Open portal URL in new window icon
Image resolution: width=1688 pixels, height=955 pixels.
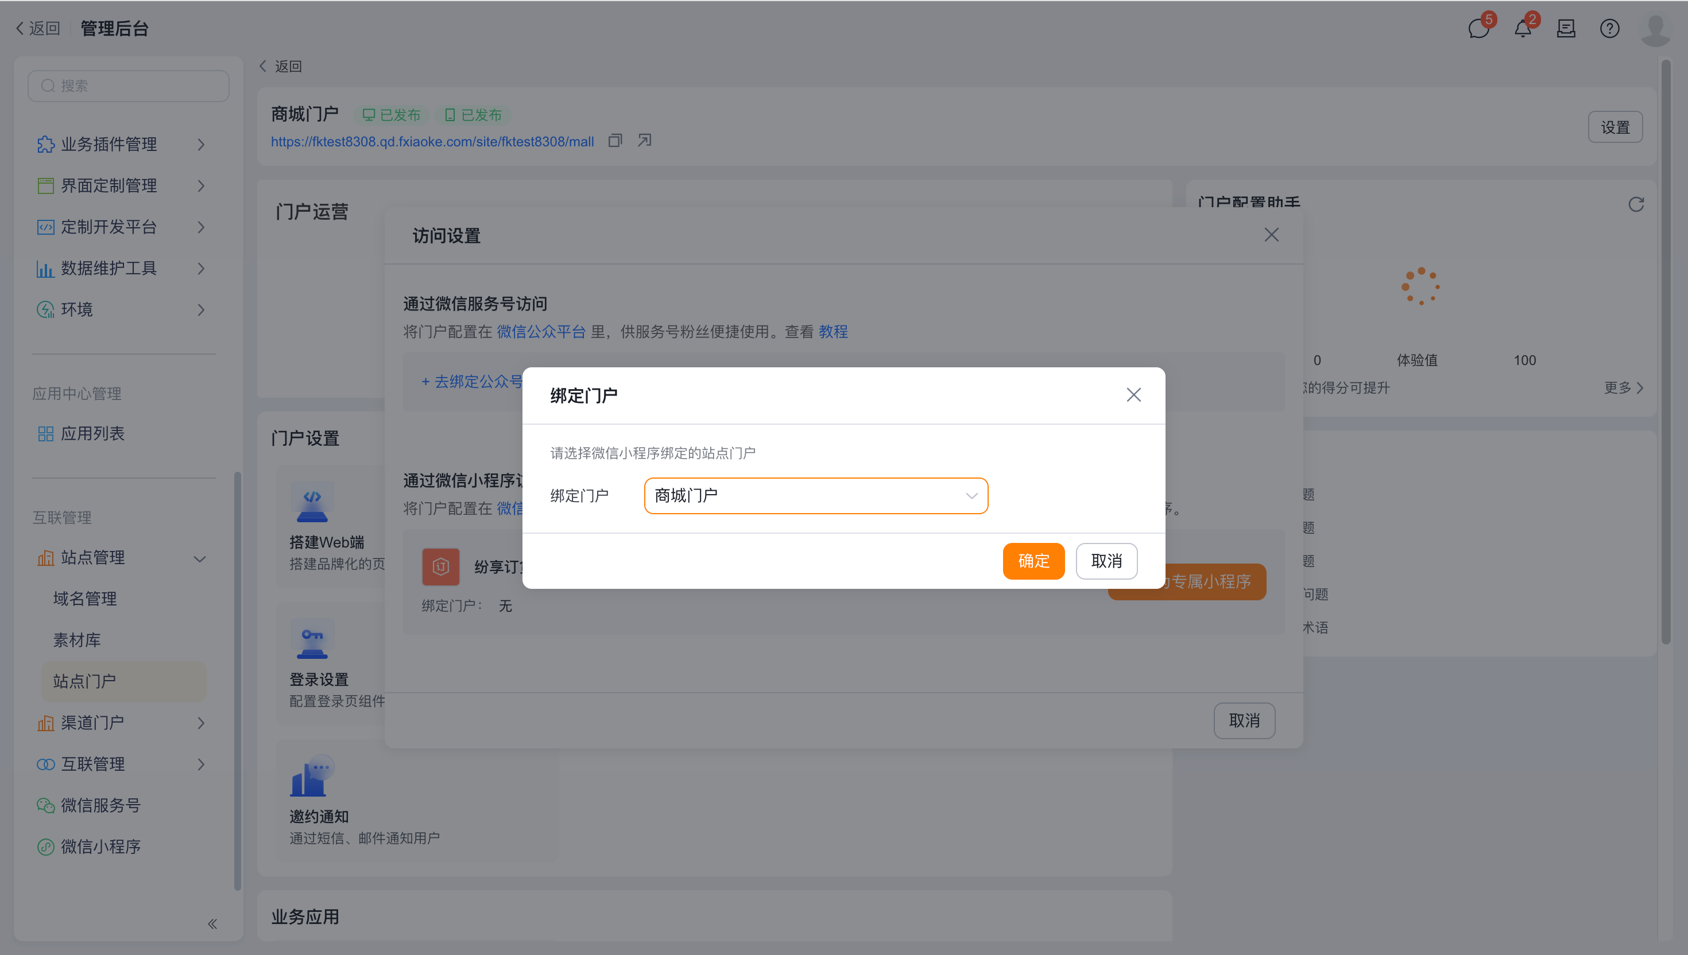click(x=644, y=141)
